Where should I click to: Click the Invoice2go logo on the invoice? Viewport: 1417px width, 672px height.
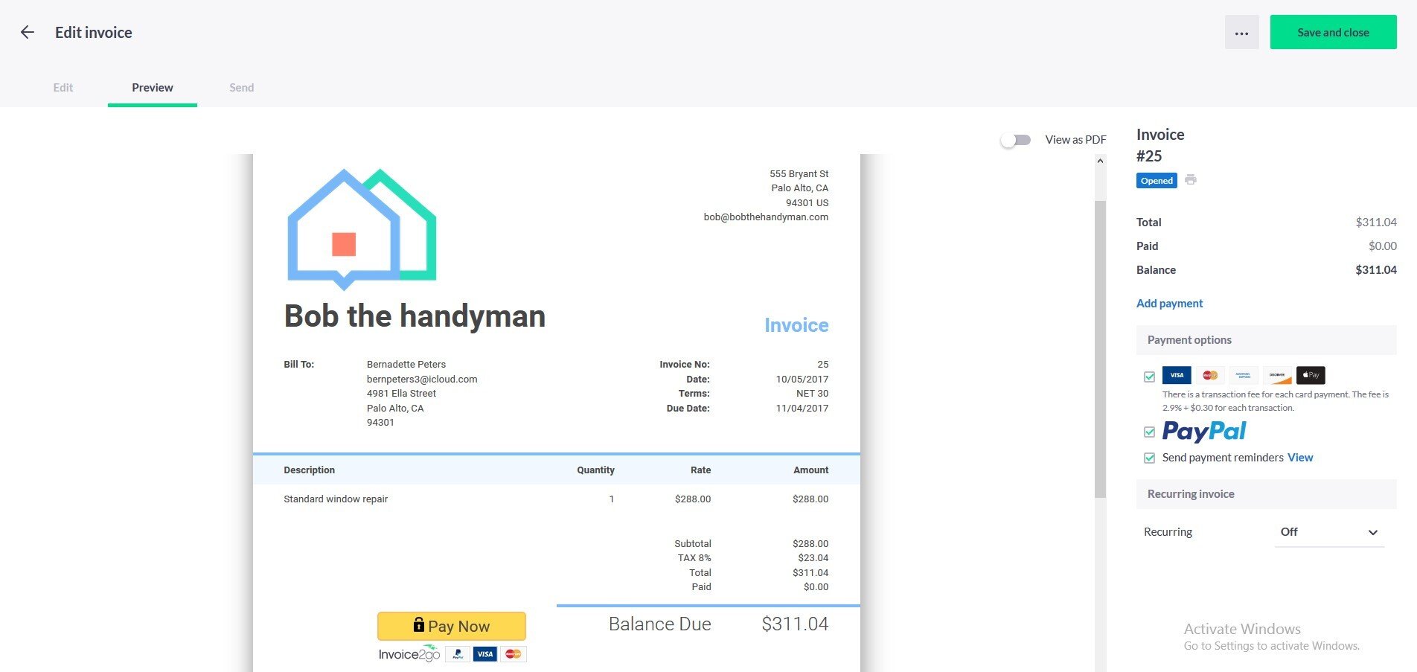(408, 653)
